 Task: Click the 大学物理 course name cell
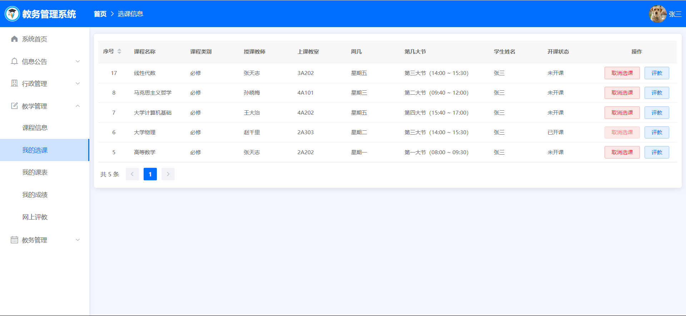pyautogui.click(x=145, y=132)
